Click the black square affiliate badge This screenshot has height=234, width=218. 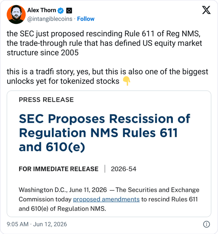pyautogui.click(x=69, y=11)
